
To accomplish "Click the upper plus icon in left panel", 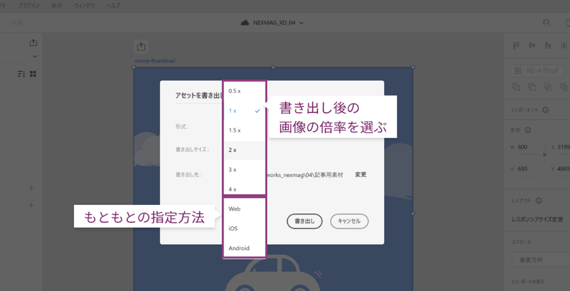I will [x=31, y=188].
